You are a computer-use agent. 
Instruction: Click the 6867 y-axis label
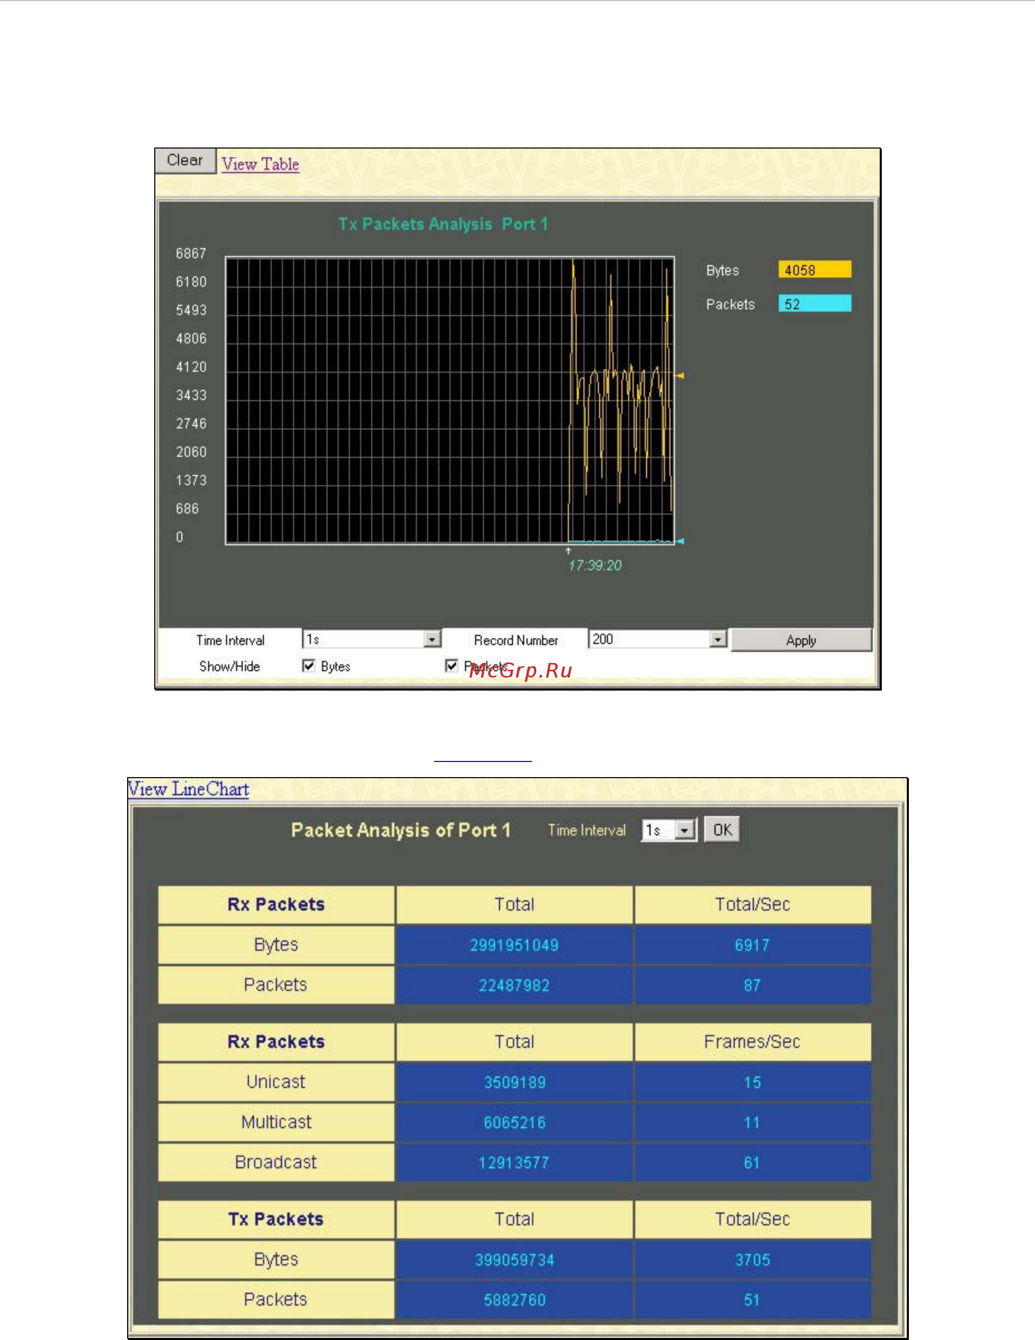[191, 253]
